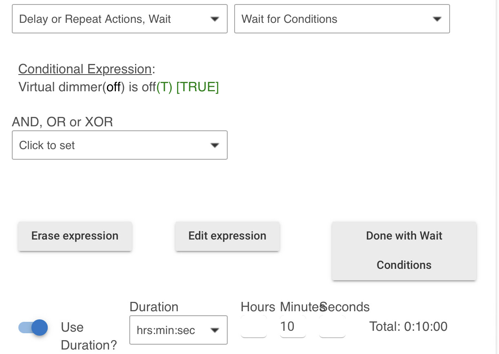Open the "Delay or Repeat Actions, Wait" action type selector
The width and height of the screenshot is (499, 354).
pos(120,19)
